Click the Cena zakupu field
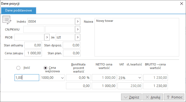 33,53
